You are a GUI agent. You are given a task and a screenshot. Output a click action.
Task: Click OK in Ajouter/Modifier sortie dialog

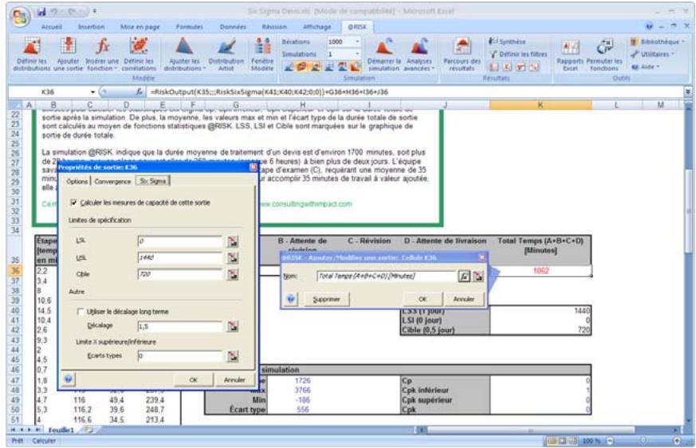[x=423, y=299]
